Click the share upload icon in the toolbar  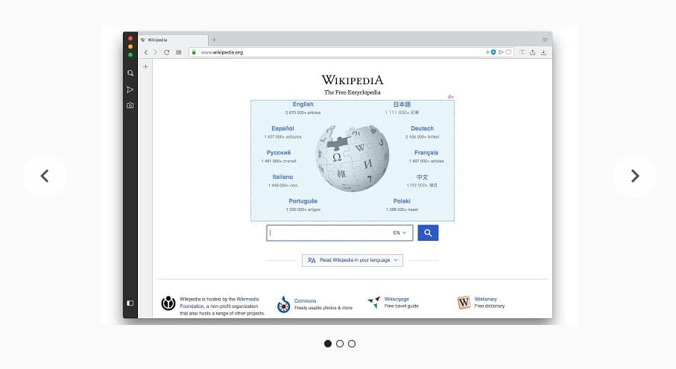click(x=532, y=52)
